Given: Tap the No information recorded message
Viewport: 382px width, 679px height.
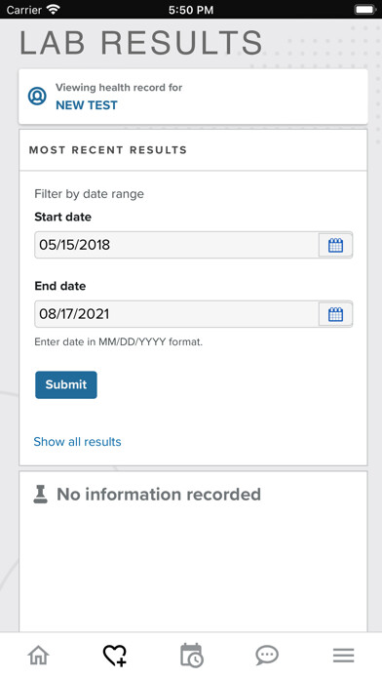Looking at the screenshot, I should click(x=159, y=494).
